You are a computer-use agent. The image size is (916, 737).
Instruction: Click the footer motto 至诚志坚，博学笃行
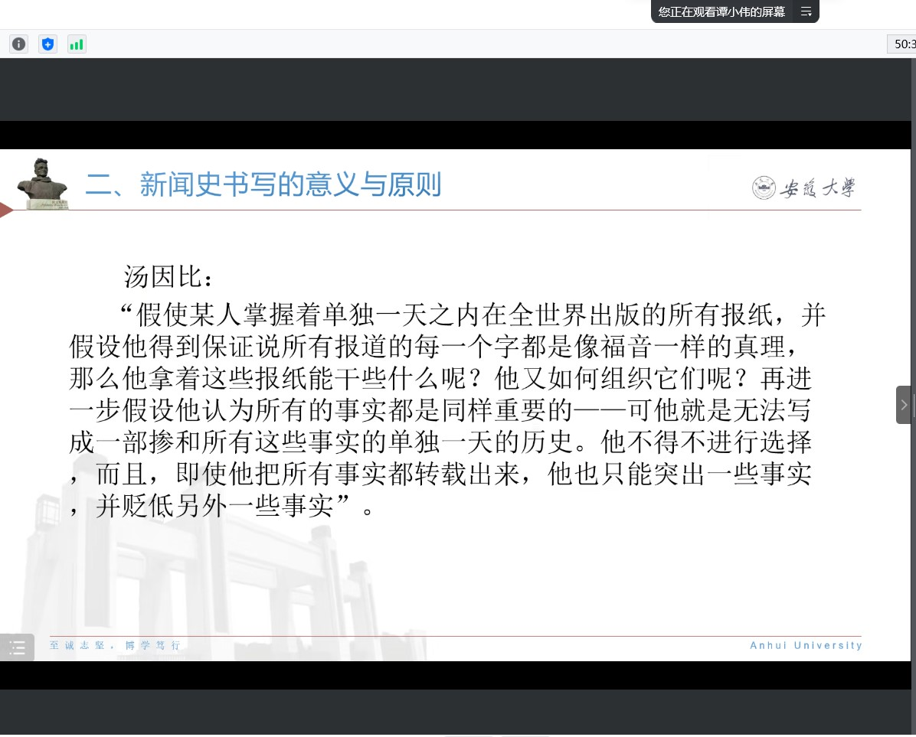(x=115, y=645)
